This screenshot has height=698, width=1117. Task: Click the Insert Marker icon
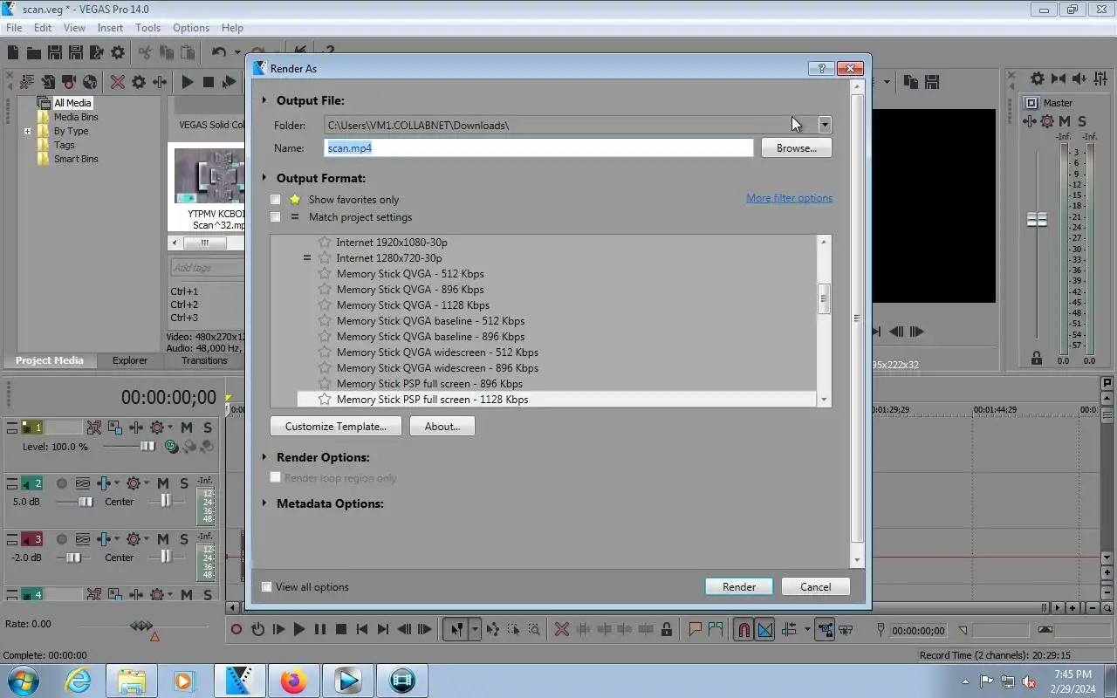click(696, 629)
